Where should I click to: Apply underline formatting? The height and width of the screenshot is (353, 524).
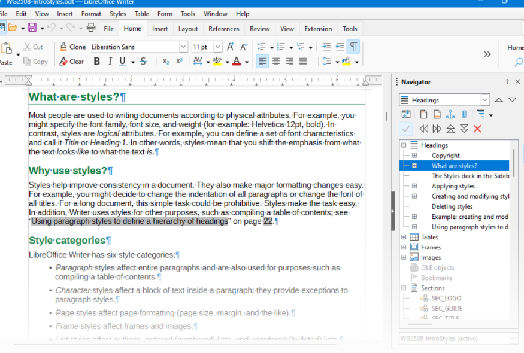[x=123, y=62]
